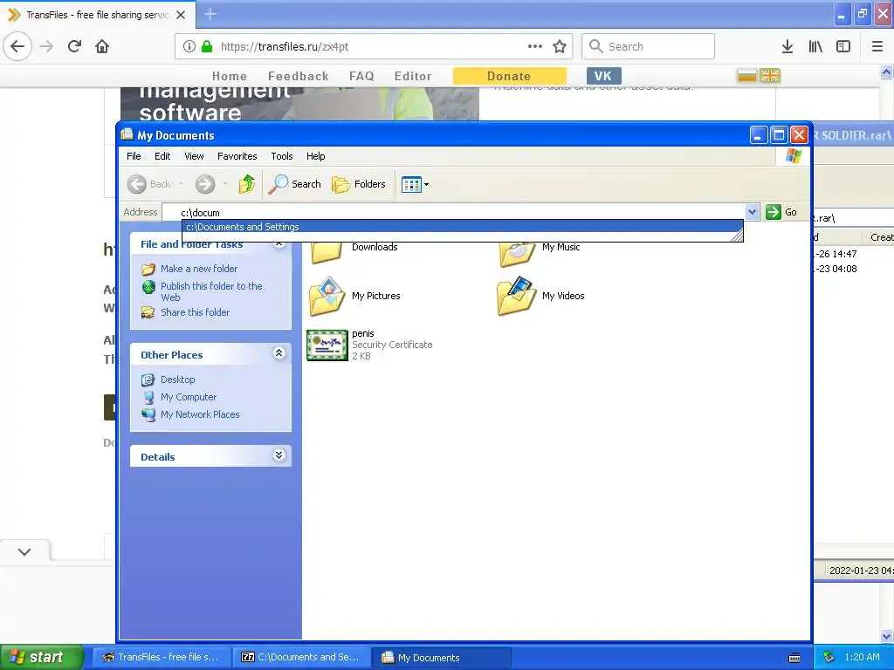
Task: Open the View menu
Action: [x=194, y=156]
